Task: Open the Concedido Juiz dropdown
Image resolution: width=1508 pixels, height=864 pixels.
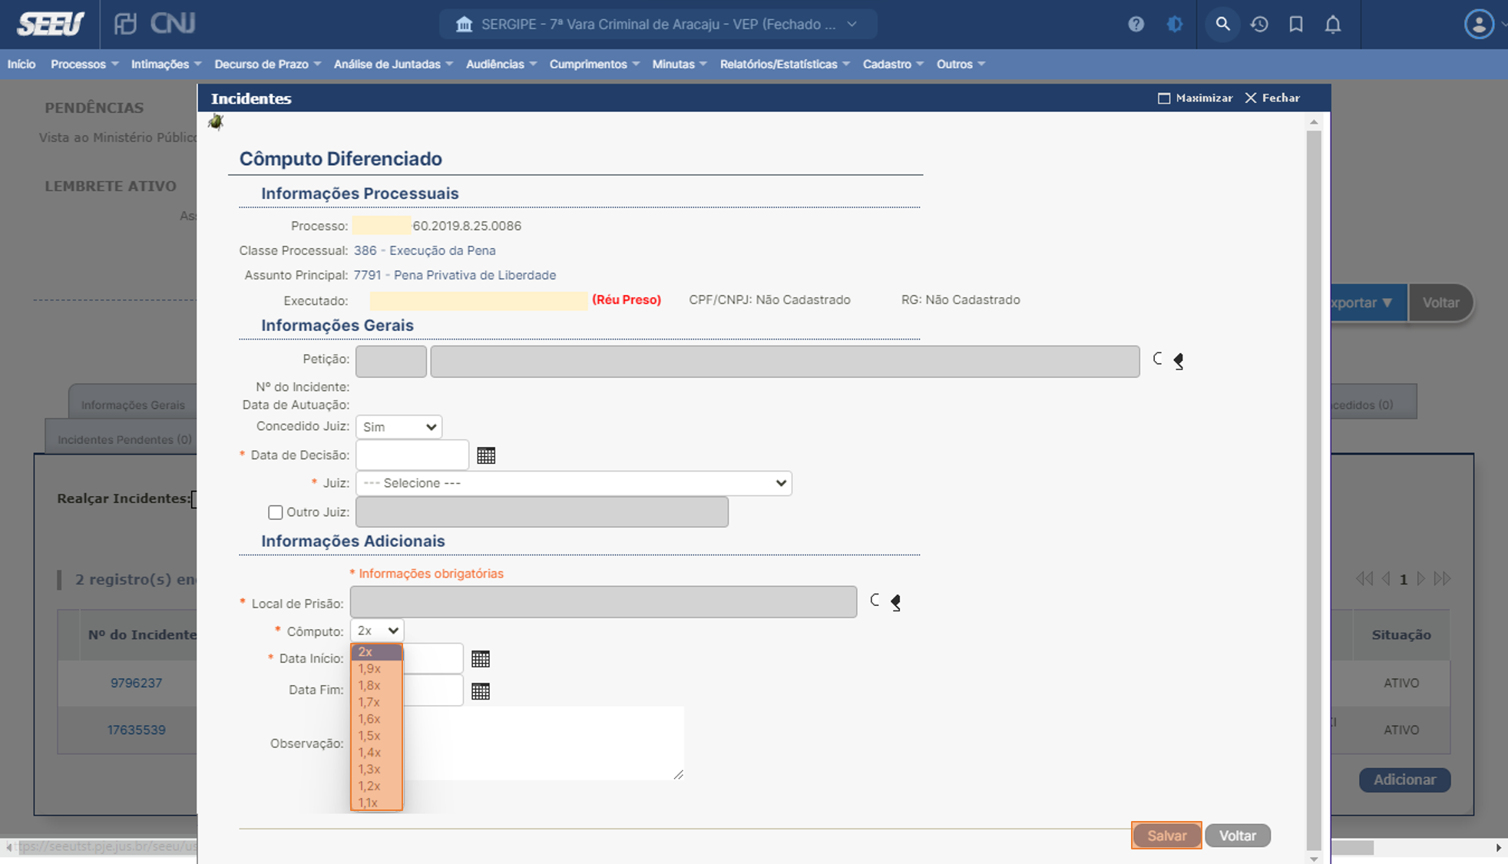Action: pyautogui.click(x=398, y=427)
